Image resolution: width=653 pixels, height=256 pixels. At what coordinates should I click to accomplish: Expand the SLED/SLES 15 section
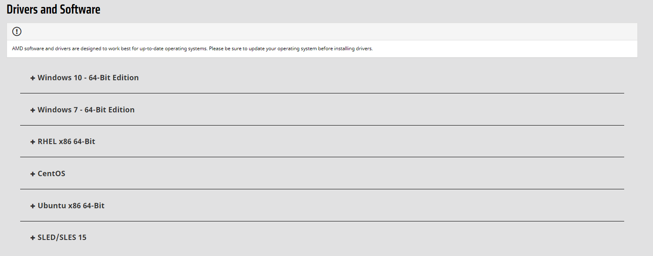point(62,237)
